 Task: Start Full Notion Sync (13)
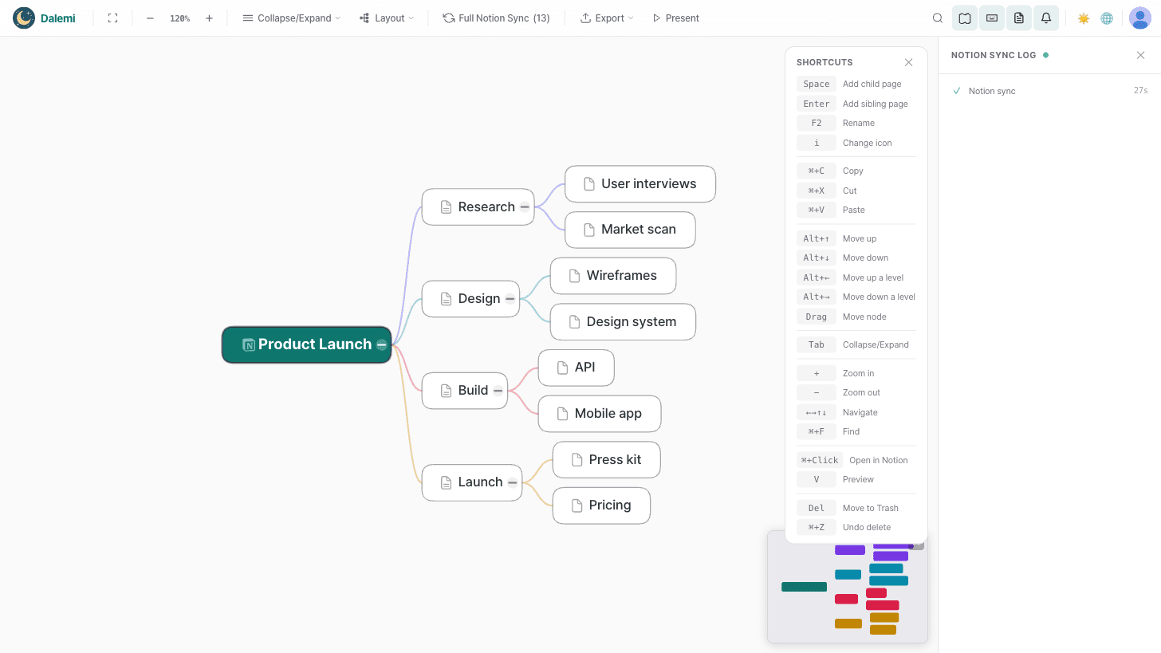496,18
